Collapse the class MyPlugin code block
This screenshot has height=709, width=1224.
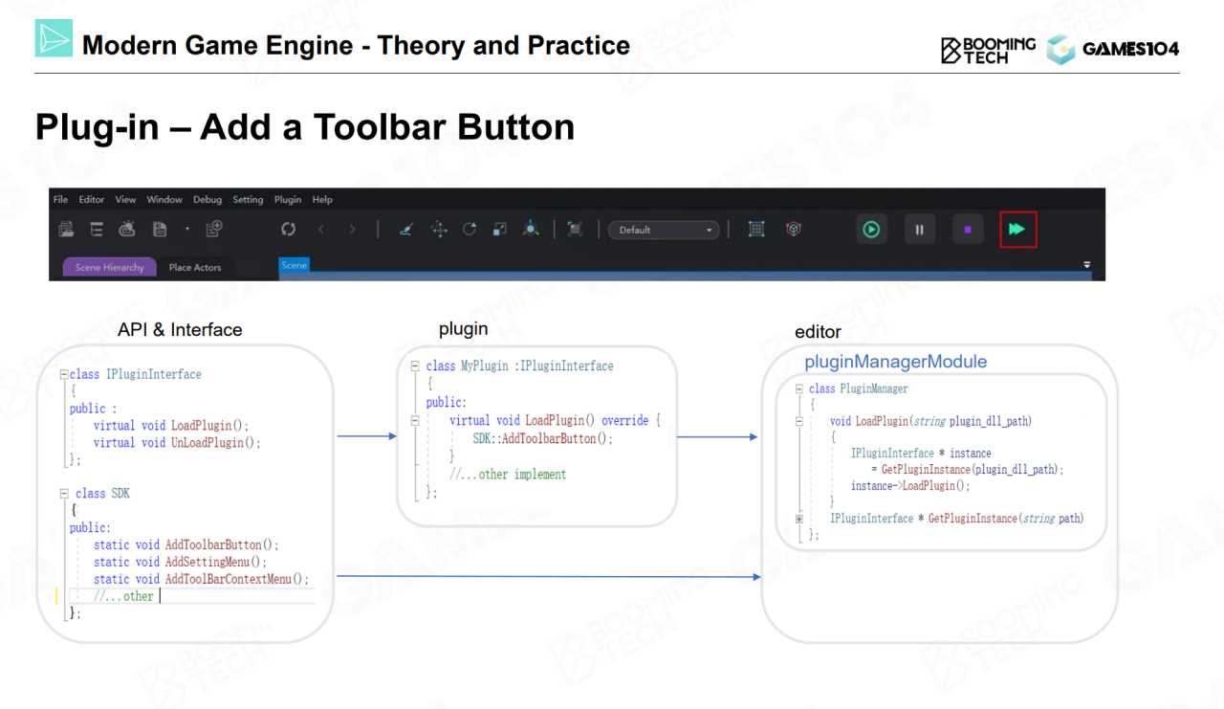(x=415, y=366)
